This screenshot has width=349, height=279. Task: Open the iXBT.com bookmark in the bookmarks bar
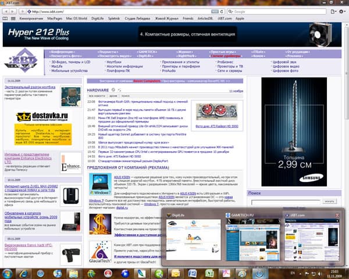(x=225, y=19)
